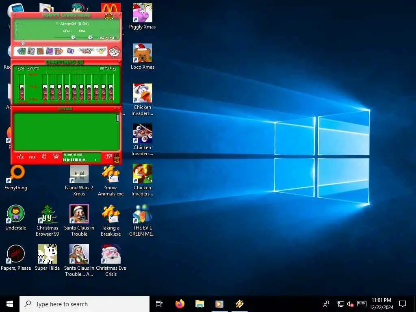The width and height of the screenshot is (416, 312).
Task: Click the muted volume tray icon
Action: click(350, 304)
